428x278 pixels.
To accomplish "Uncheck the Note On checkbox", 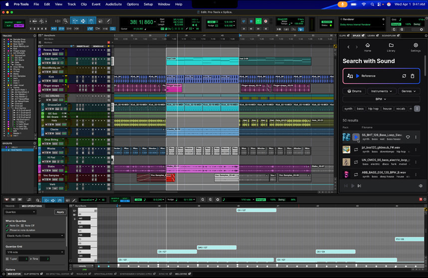I will click(x=7, y=226).
